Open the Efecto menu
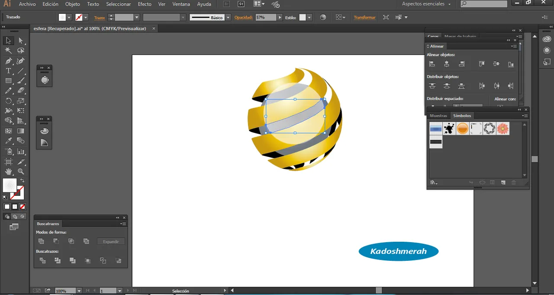 [145, 4]
